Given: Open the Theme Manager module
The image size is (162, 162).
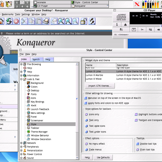Looking at the screenshot, I should coord(39,132).
